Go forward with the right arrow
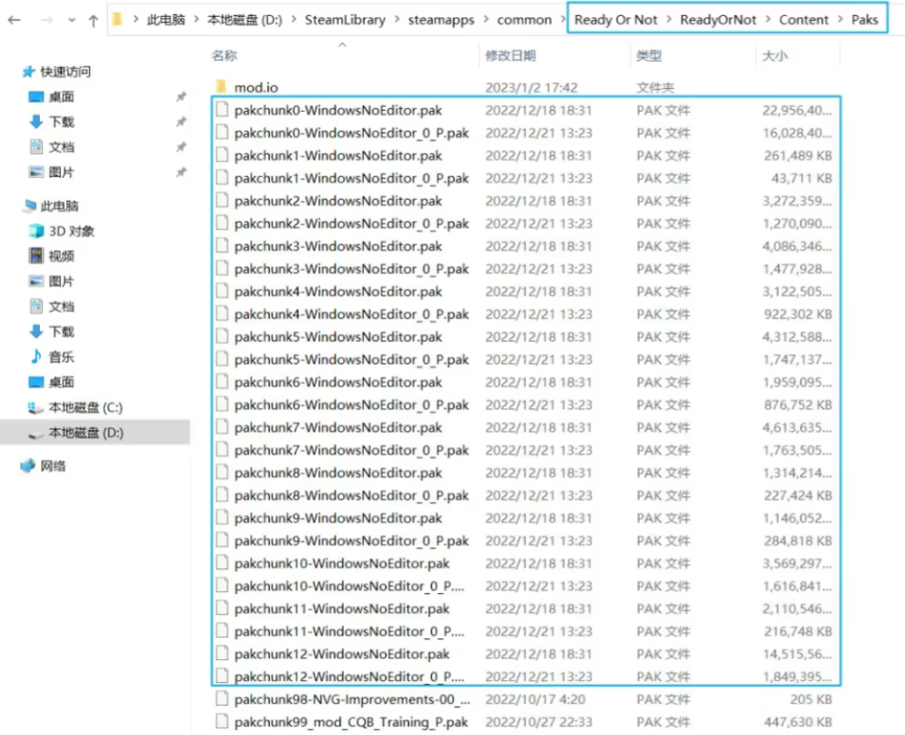The height and width of the screenshot is (735, 905). 46,20
